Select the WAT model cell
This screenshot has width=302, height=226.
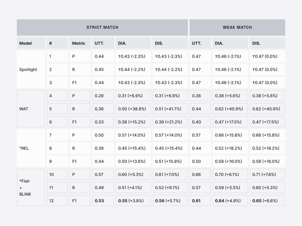point(31,109)
